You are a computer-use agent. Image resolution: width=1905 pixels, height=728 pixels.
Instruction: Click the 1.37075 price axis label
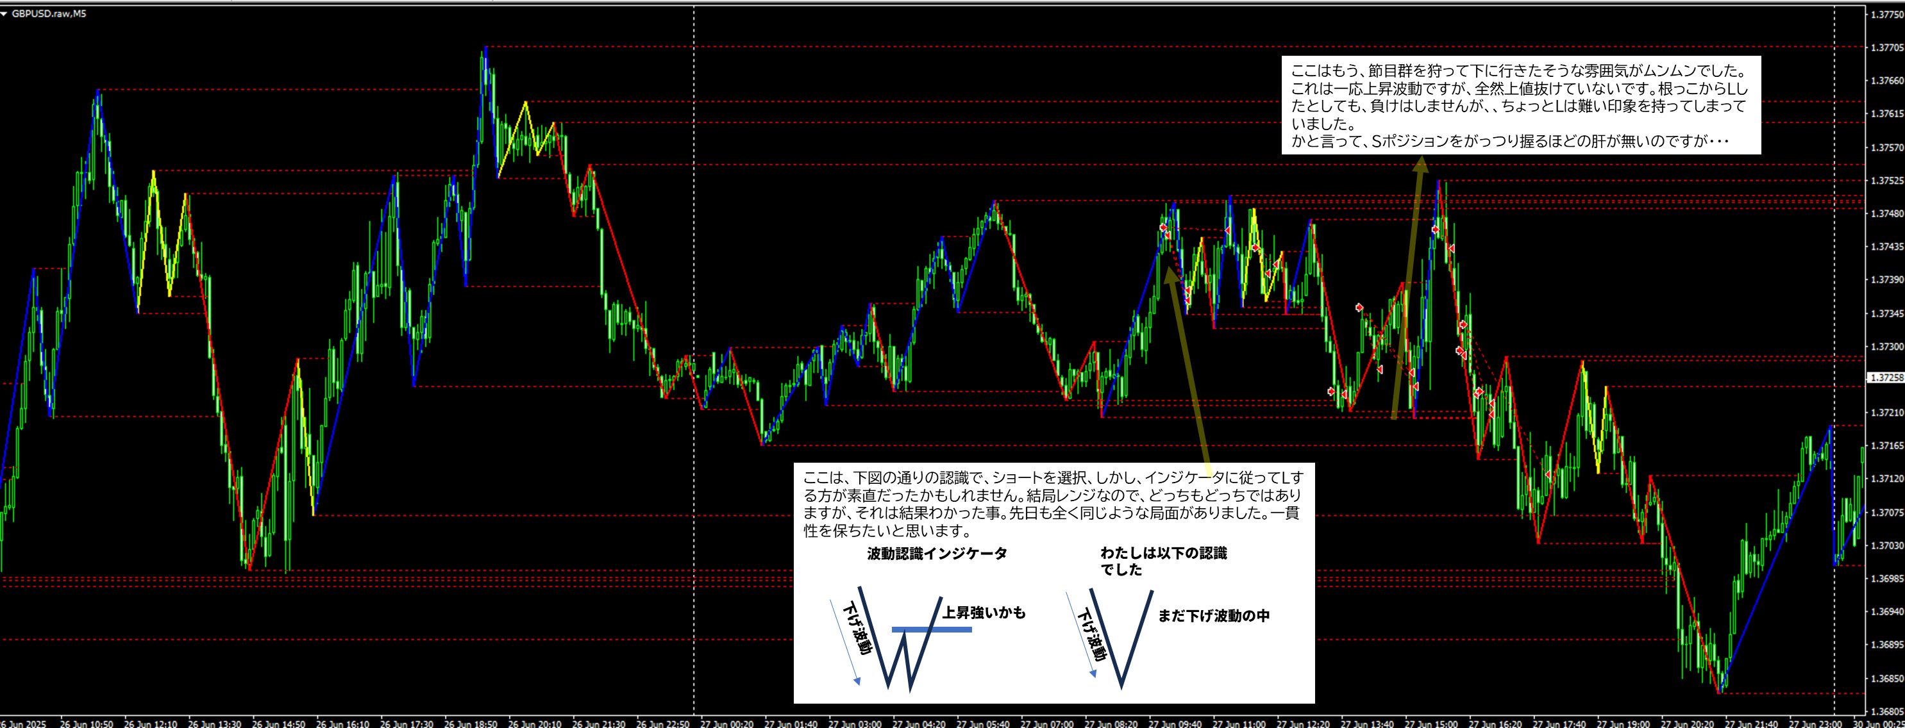(1886, 512)
